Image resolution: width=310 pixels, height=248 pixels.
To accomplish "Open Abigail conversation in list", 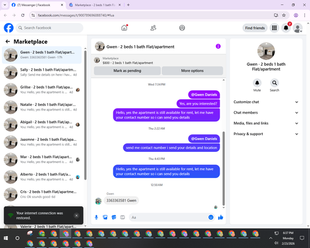I will [x=42, y=125].
